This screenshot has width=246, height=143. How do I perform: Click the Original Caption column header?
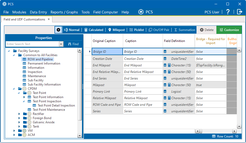(x=107, y=41)
